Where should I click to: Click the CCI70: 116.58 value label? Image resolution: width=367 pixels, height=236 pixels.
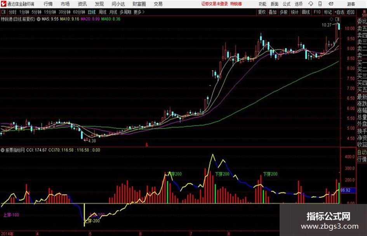pos(61,150)
